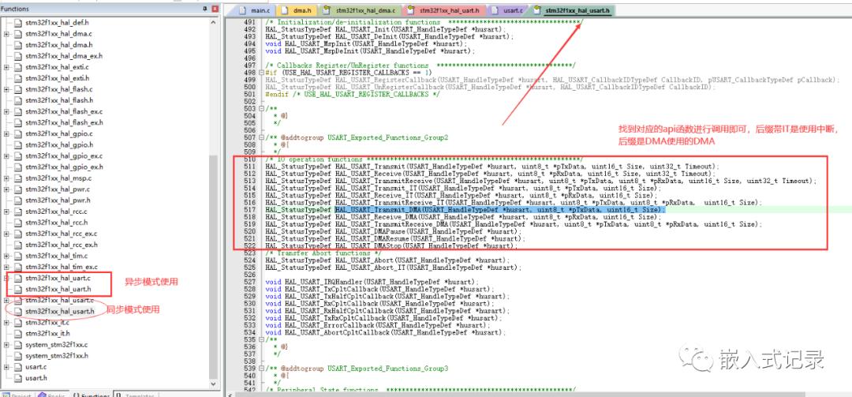Click the HAL_USART_DMAPause declaration line
Screen dimensions: 852x397
point(394,231)
